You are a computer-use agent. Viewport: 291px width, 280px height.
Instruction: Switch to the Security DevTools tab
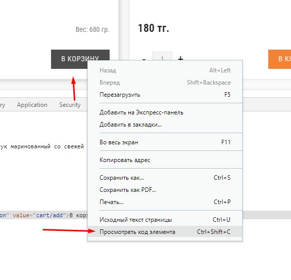pyautogui.click(x=70, y=105)
